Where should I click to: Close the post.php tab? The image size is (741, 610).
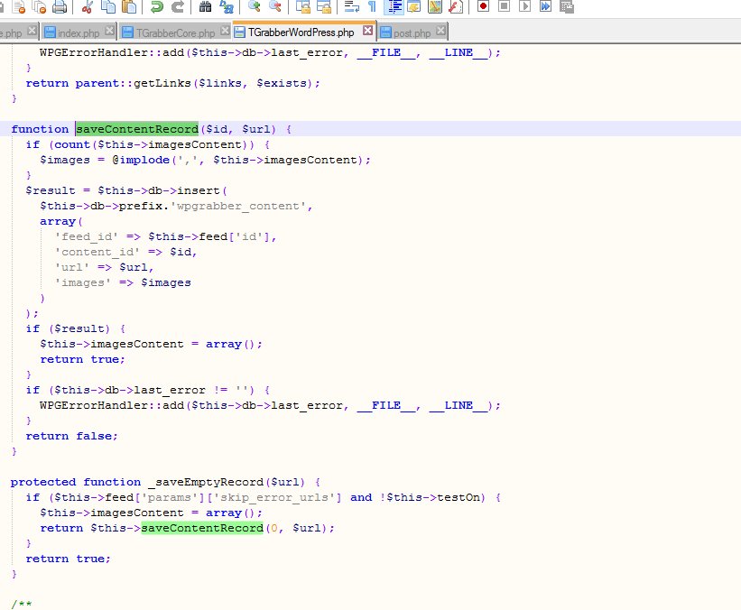pyautogui.click(x=440, y=32)
